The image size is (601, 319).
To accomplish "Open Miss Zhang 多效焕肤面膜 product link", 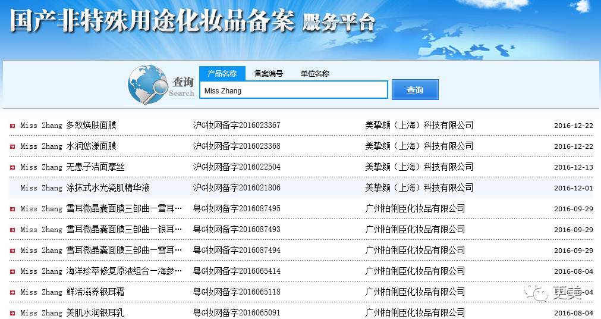I will [68, 125].
